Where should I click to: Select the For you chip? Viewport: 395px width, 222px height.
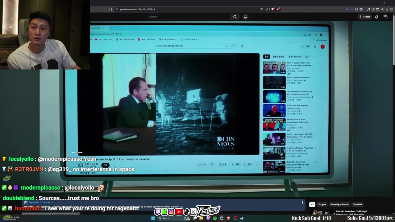(x=322, y=204)
